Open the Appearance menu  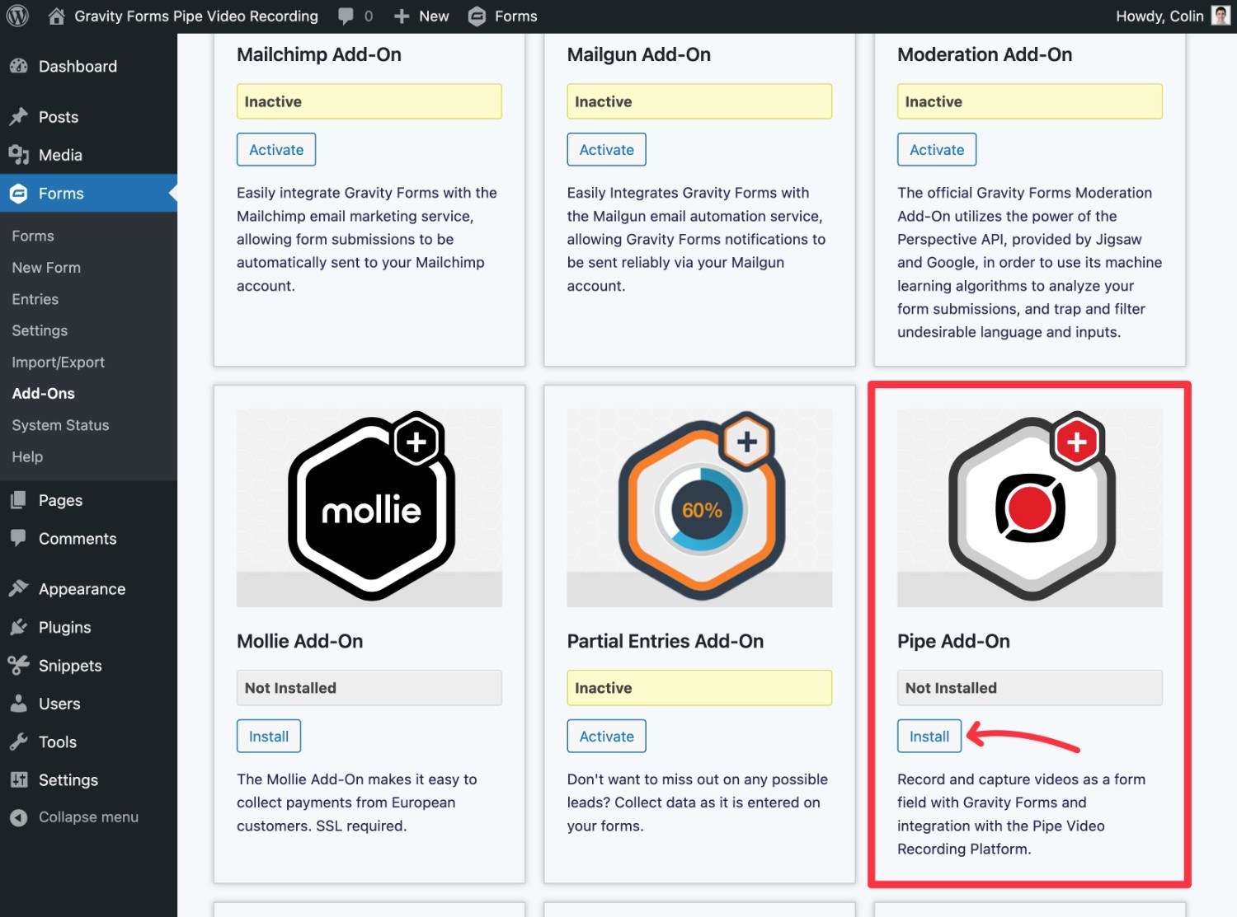(x=82, y=589)
